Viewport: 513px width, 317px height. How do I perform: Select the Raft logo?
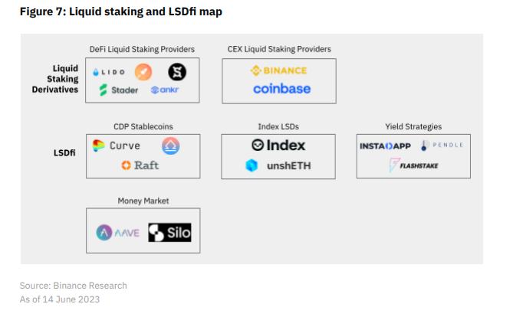click(x=140, y=165)
